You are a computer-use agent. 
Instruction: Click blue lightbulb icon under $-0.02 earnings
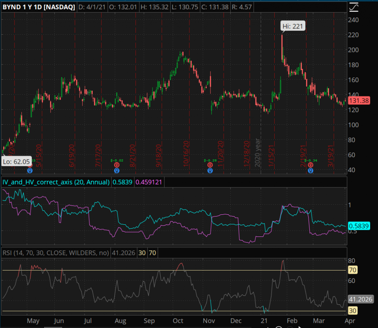point(117,170)
